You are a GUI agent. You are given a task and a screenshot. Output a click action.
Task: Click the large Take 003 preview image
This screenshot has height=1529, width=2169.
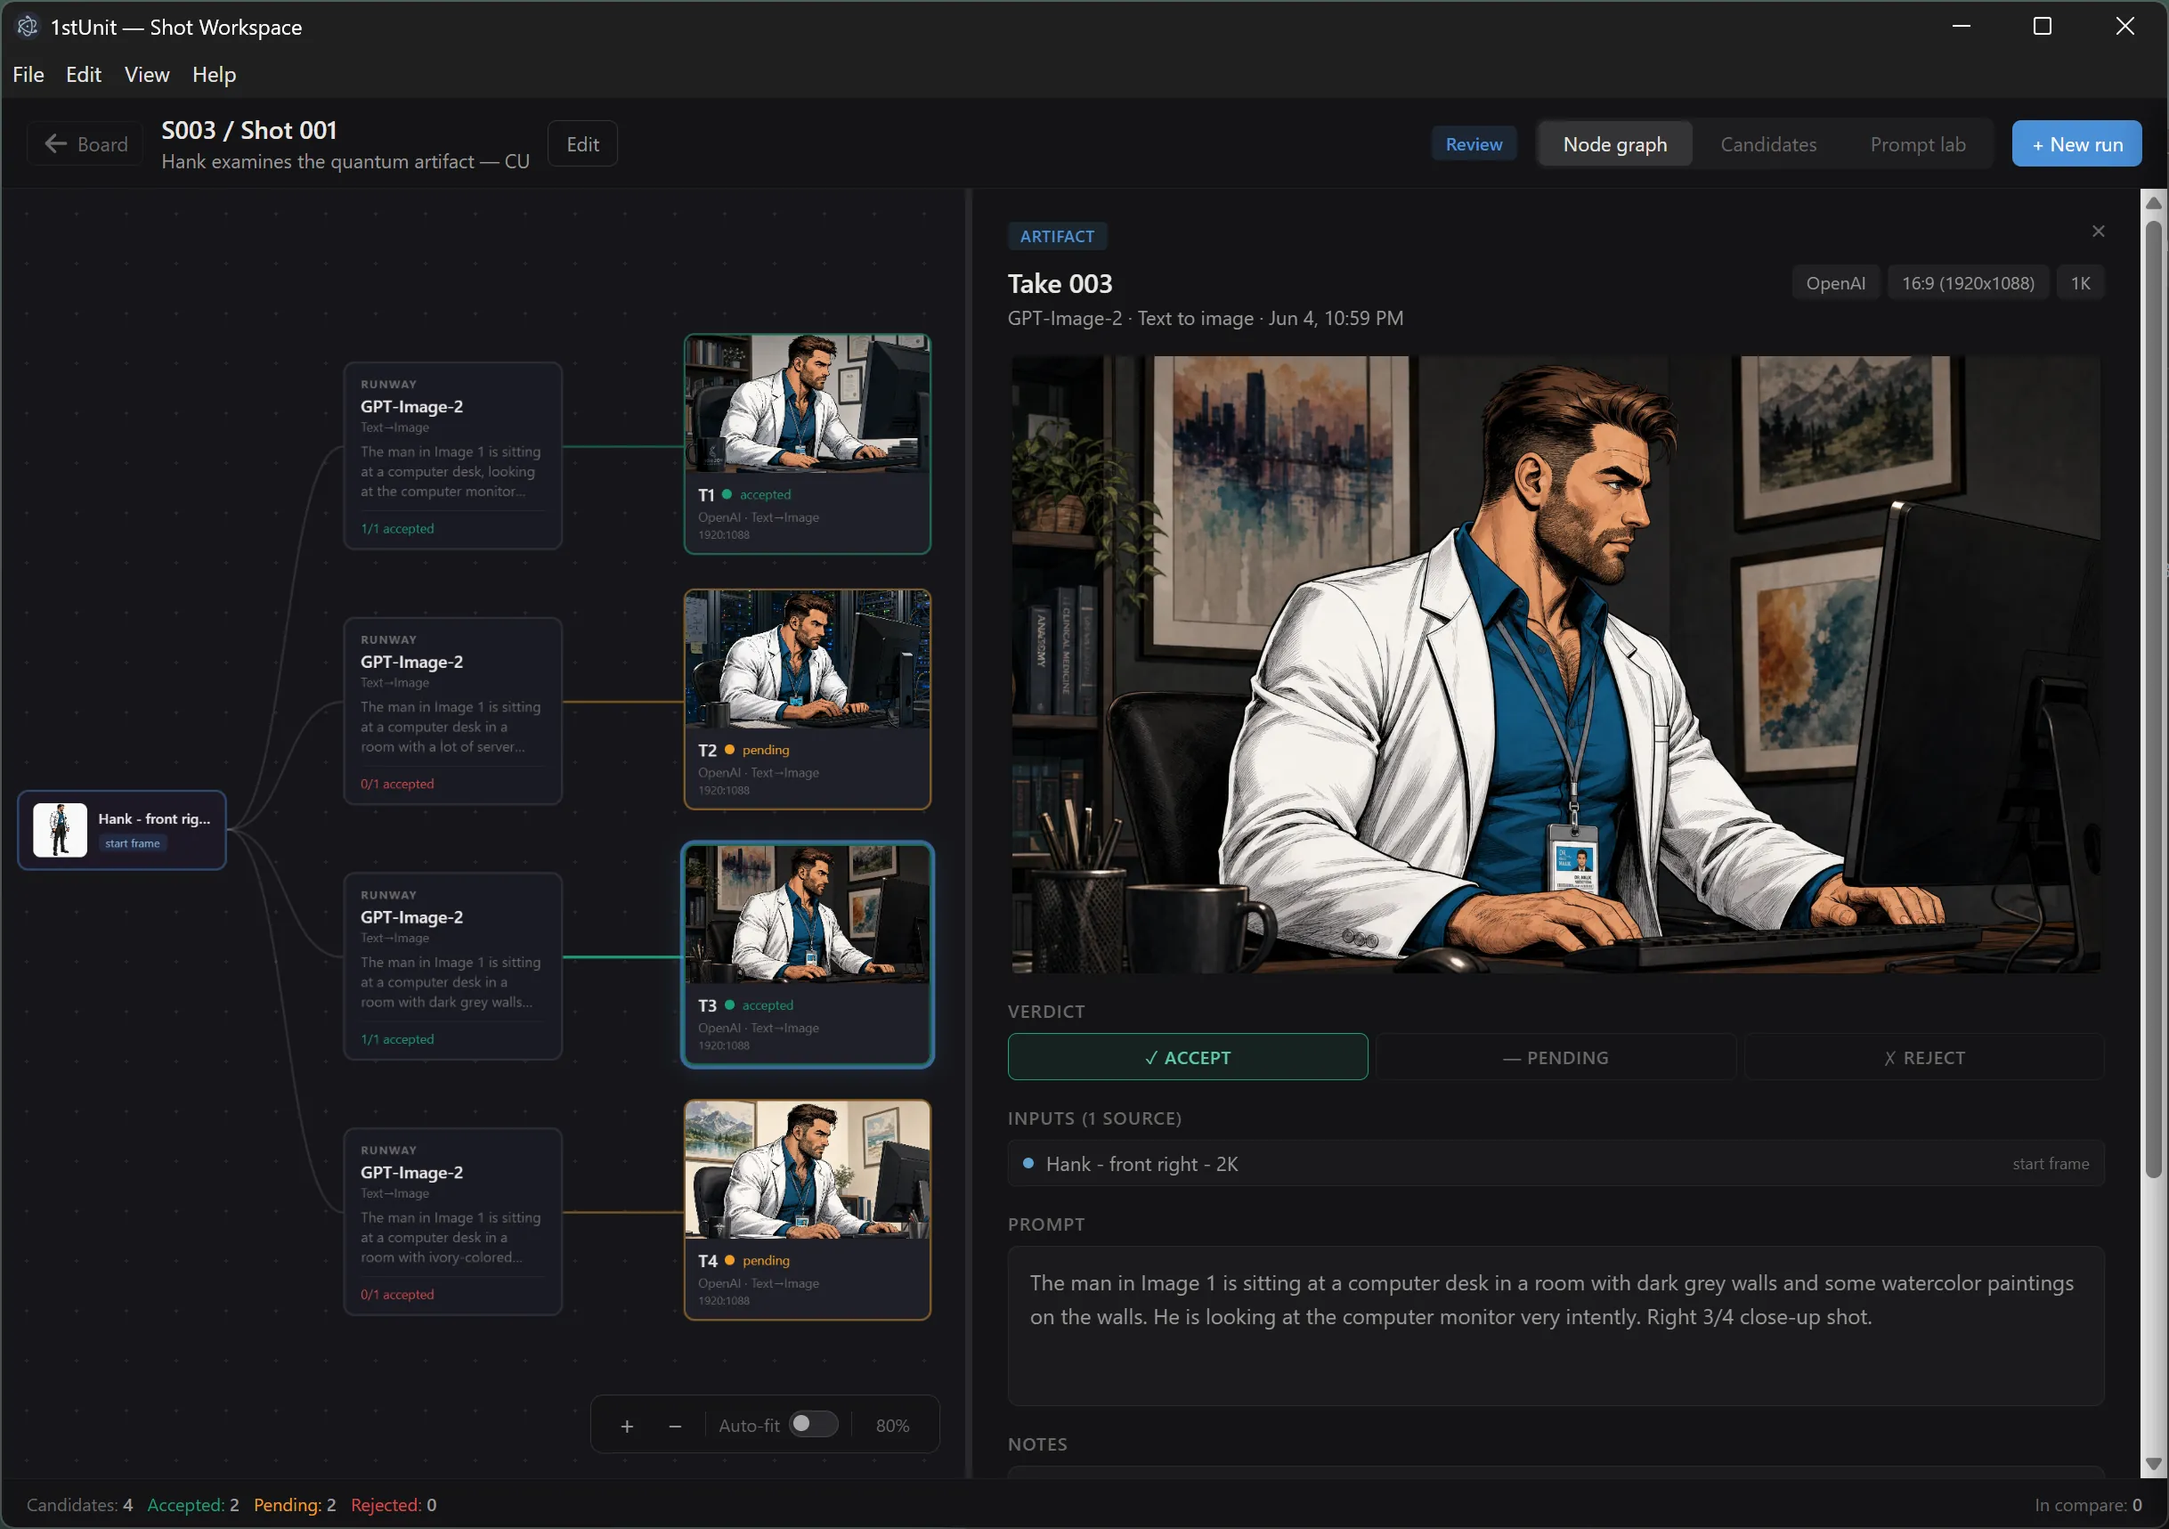(1555, 664)
